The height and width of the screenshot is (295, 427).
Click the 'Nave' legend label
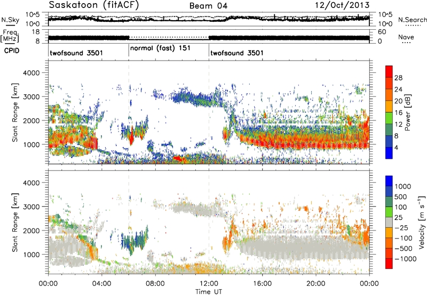[x=406, y=37]
